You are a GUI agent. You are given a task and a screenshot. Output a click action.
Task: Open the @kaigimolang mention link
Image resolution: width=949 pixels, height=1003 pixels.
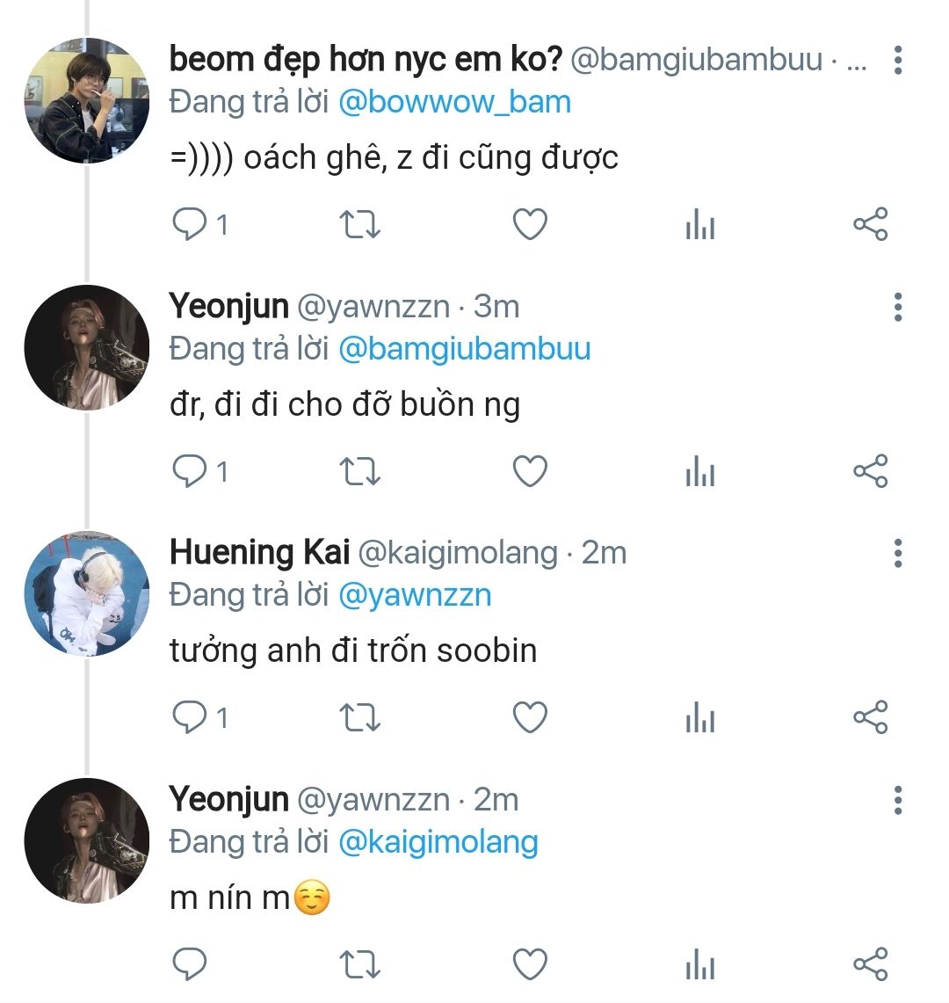coord(438,842)
